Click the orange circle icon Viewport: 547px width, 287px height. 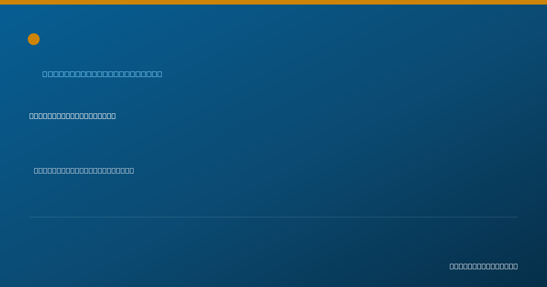click(x=34, y=39)
